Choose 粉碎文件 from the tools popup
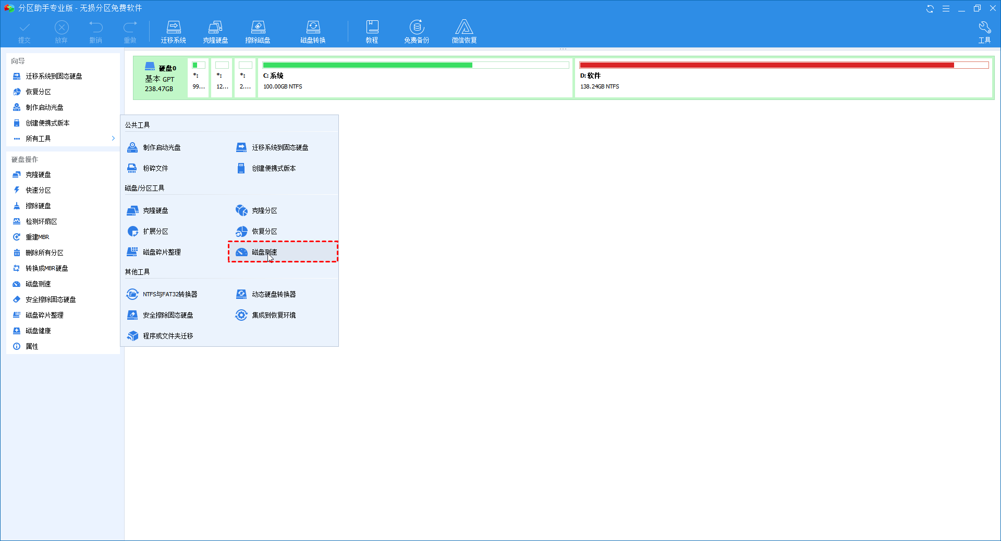This screenshot has height=541, width=1001. pyautogui.click(x=155, y=168)
